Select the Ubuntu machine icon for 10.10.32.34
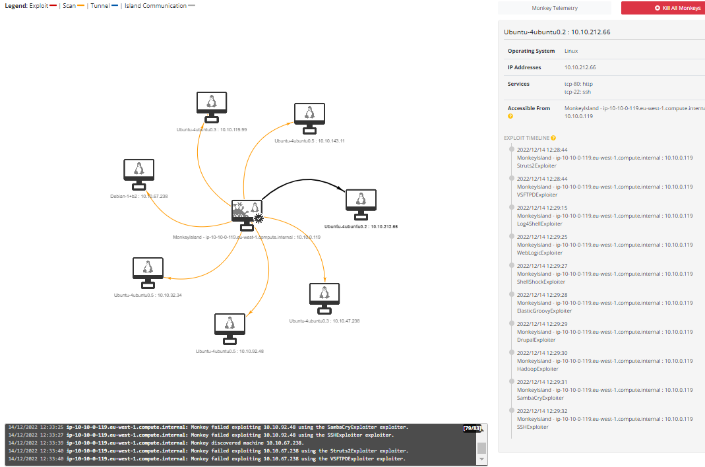This screenshot has width=705, height=467. pos(148,272)
